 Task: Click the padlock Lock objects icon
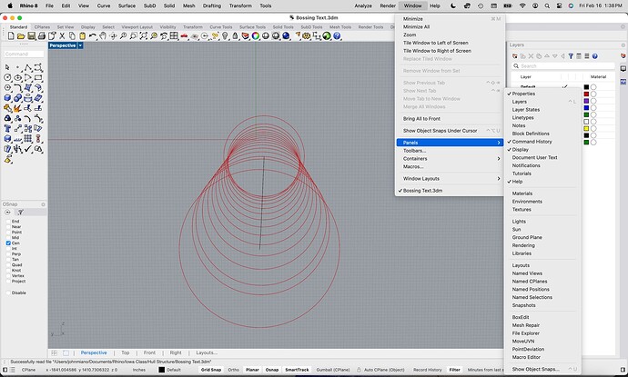tap(235, 36)
